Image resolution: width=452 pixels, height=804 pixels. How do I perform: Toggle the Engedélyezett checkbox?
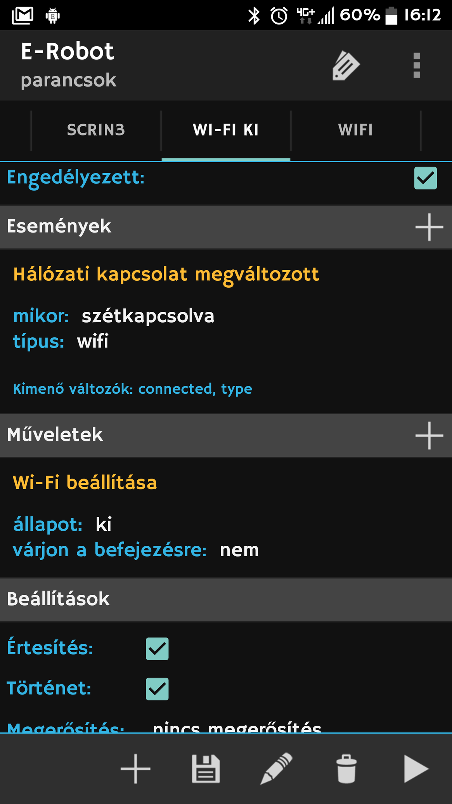click(426, 178)
